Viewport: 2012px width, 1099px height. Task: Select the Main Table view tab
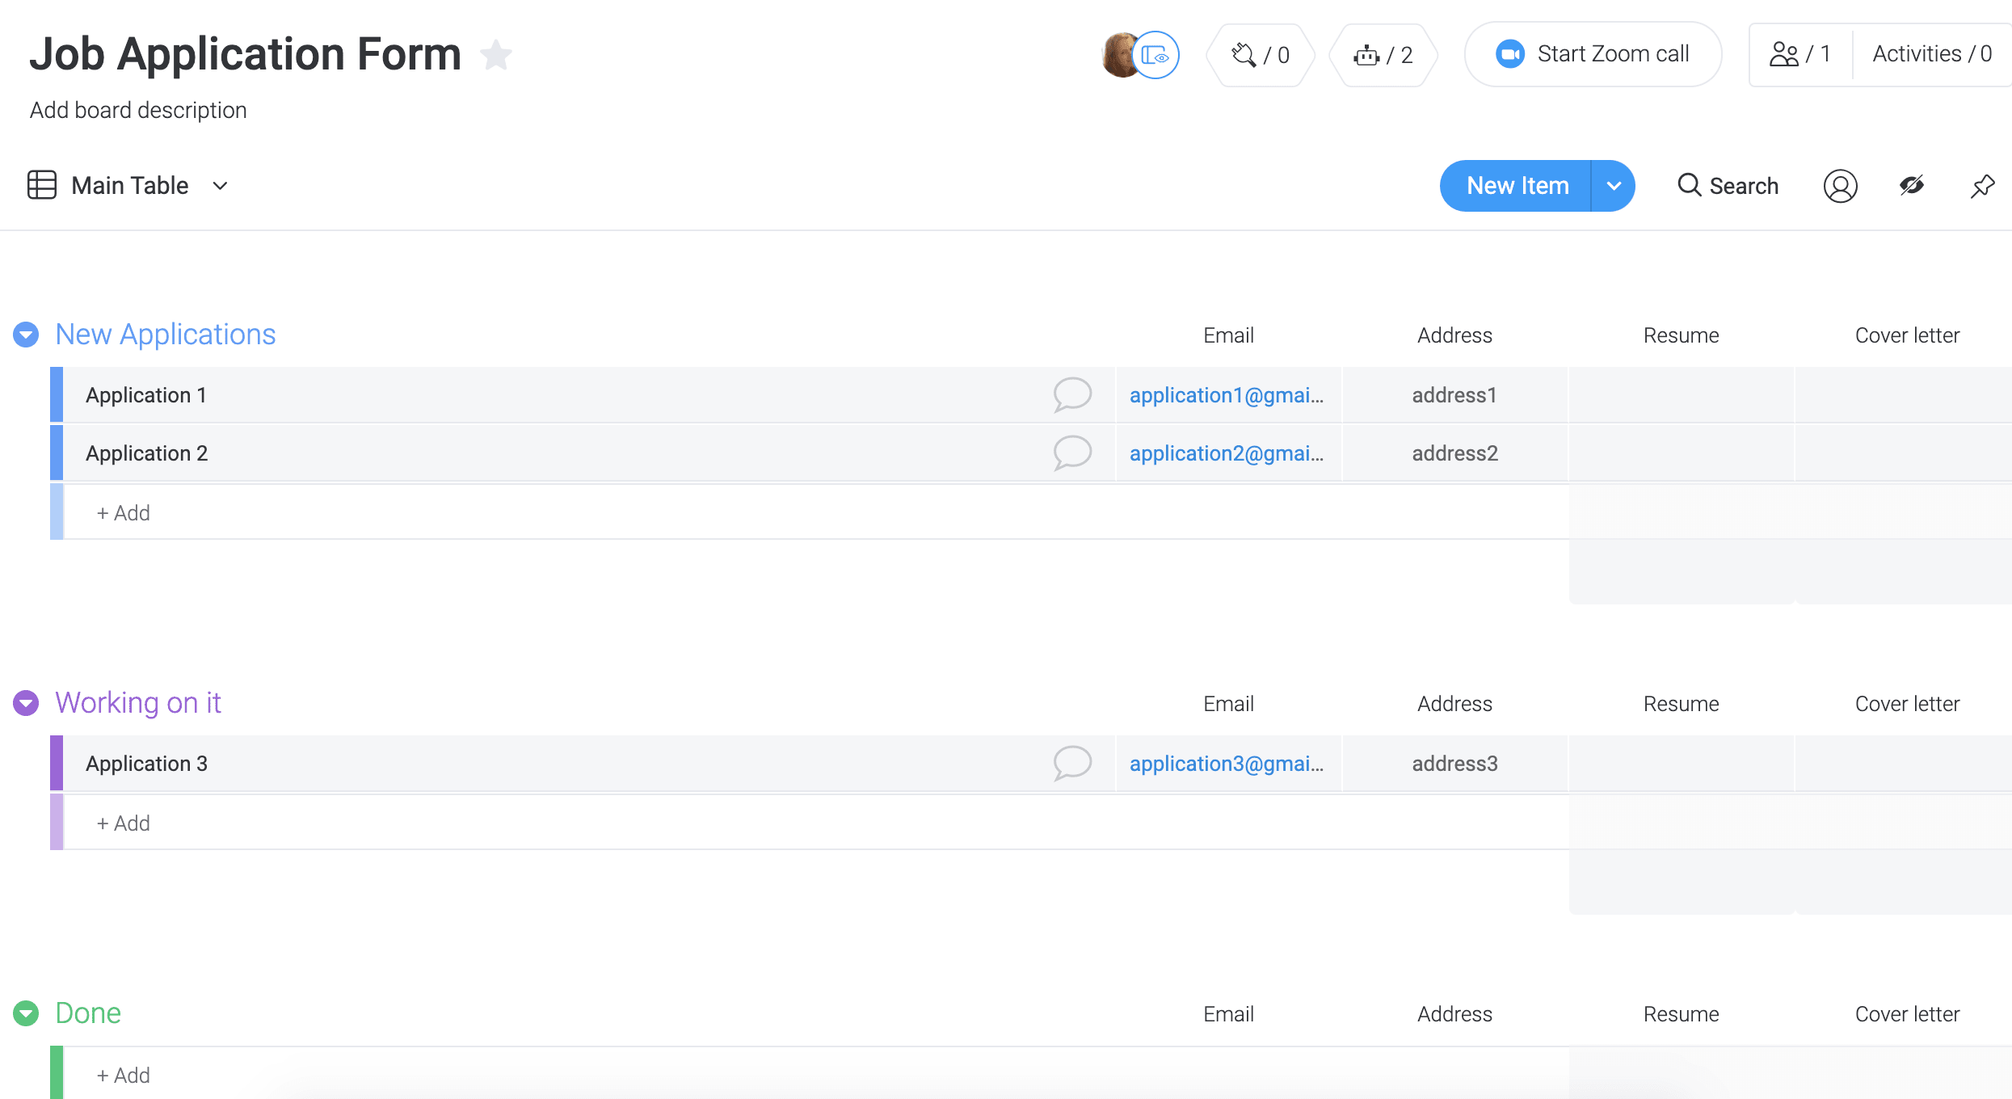[x=129, y=185]
